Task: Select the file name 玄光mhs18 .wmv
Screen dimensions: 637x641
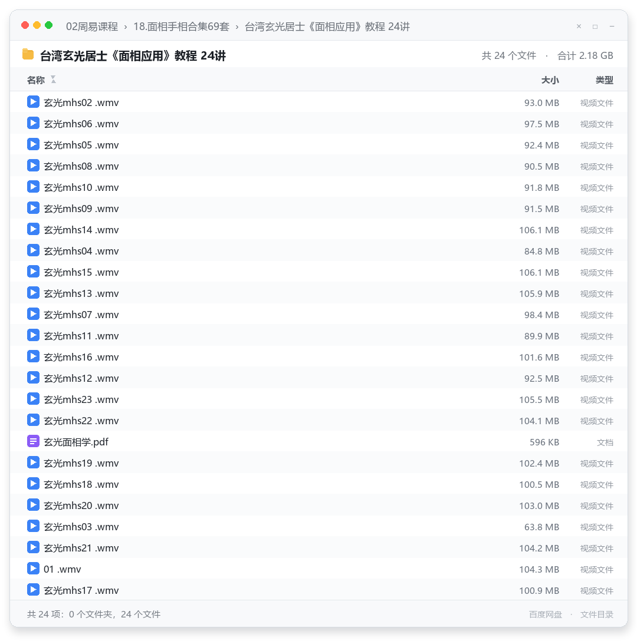Action: [81, 485]
